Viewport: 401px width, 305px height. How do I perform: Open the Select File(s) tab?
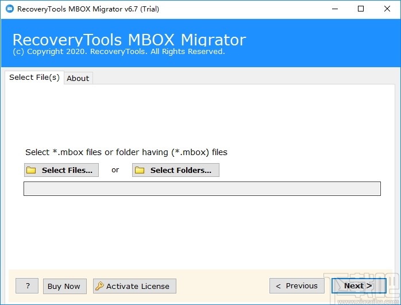34,77
